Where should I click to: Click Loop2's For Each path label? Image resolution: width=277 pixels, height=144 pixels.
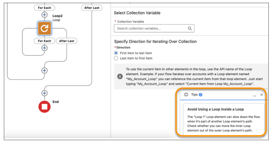(44, 41)
